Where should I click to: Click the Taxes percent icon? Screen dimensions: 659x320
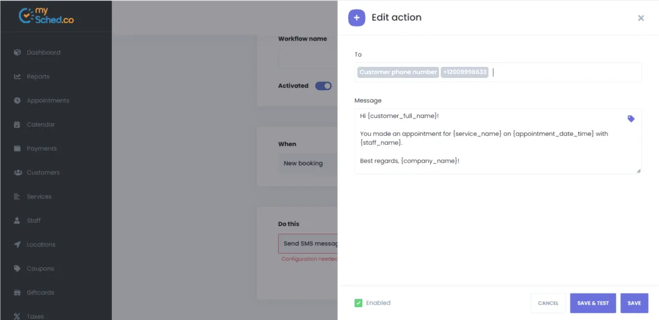pos(17,316)
